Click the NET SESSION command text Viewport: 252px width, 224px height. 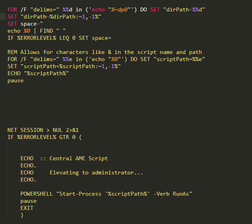click(24, 130)
